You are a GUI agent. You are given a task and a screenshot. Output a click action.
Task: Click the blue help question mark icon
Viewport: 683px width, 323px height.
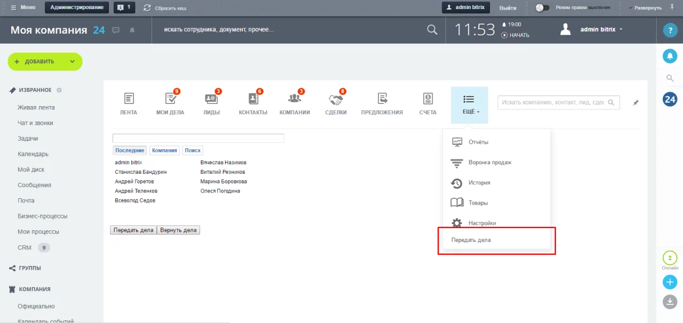click(x=670, y=30)
